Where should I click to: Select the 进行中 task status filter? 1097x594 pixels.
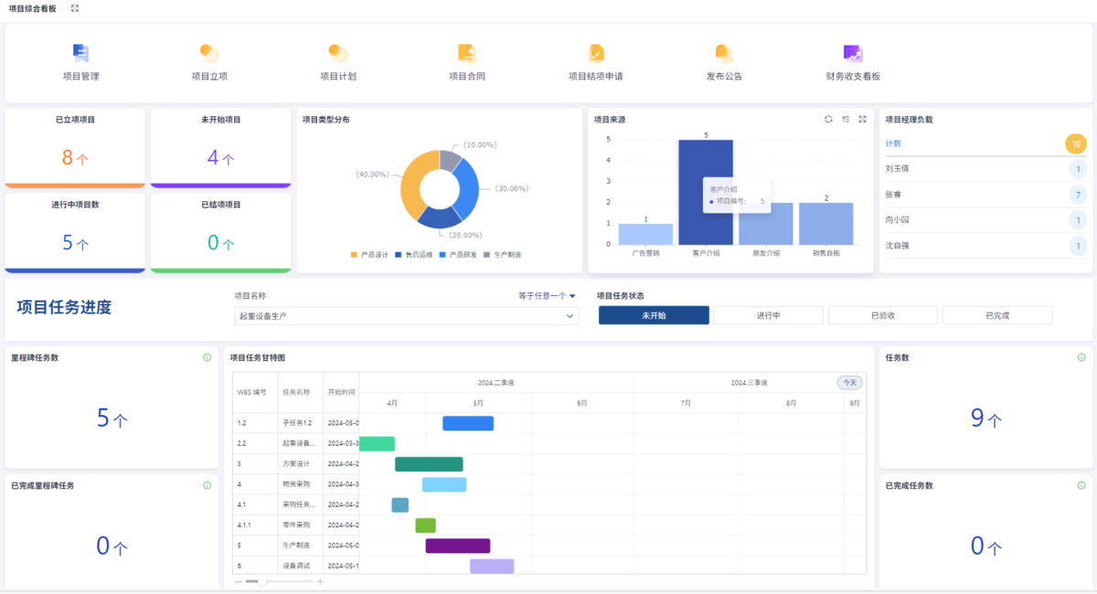click(x=768, y=315)
